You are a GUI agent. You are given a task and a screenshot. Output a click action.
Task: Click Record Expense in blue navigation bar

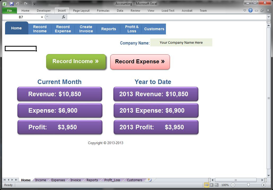(63, 29)
